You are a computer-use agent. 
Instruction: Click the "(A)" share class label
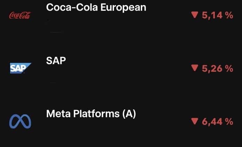(x=129, y=114)
